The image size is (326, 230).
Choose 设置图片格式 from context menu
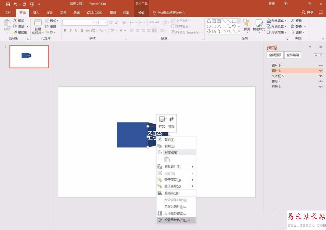(x=176, y=220)
